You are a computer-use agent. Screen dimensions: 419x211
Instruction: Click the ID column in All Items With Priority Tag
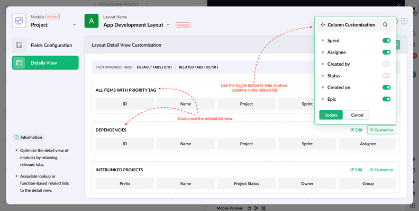pos(125,104)
